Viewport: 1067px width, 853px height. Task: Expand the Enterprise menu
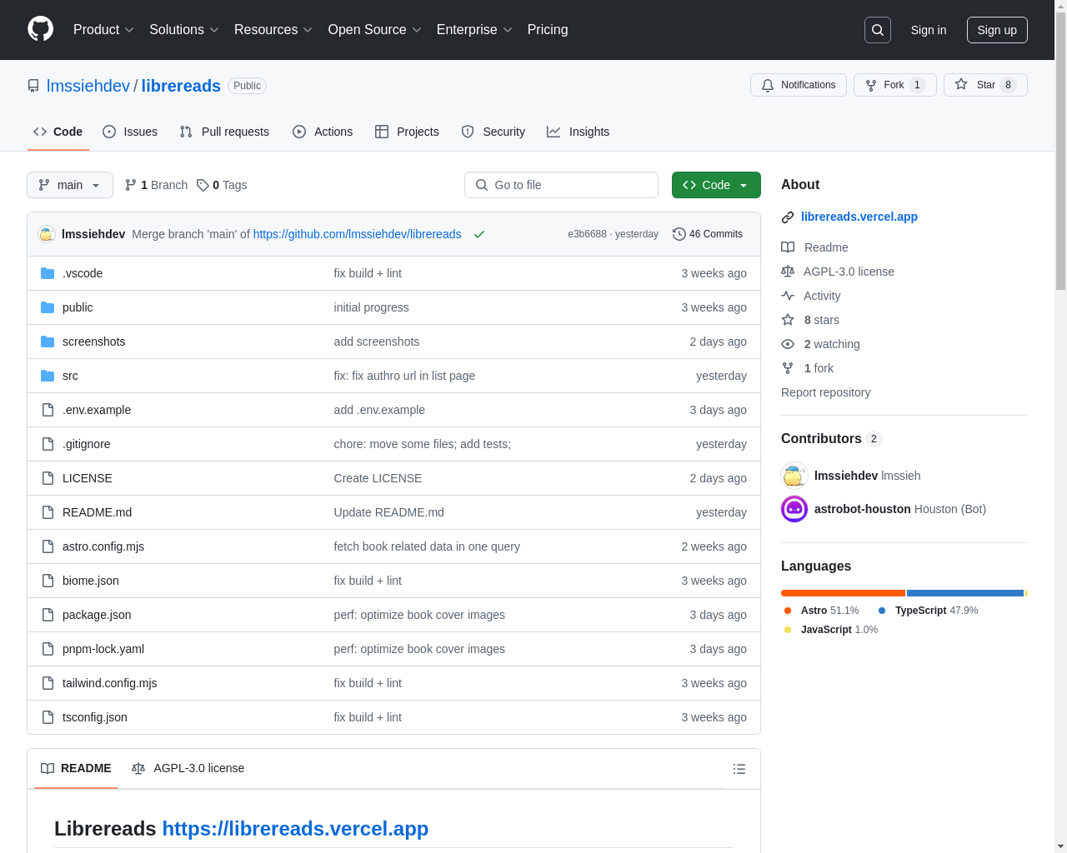tap(474, 30)
